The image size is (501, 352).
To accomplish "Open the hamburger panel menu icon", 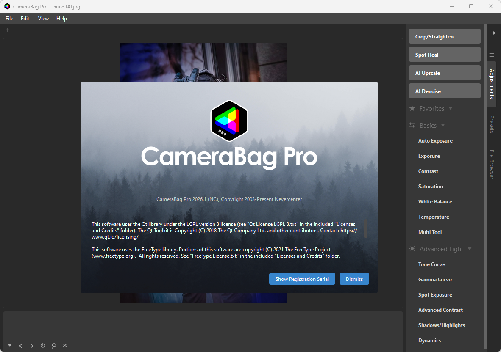I will coord(492,55).
